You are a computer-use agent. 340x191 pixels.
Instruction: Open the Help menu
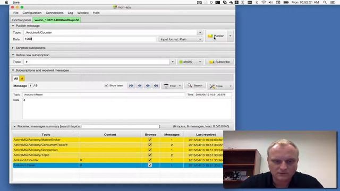96,13
